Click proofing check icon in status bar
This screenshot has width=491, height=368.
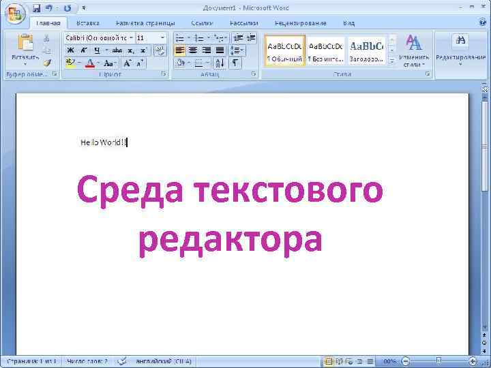click(122, 361)
